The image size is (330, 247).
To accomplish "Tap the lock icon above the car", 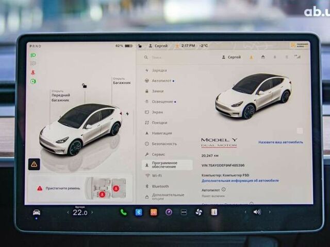I will [x=85, y=85].
